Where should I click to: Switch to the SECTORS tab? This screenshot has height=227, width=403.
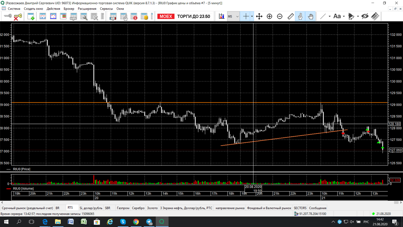point(300,208)
